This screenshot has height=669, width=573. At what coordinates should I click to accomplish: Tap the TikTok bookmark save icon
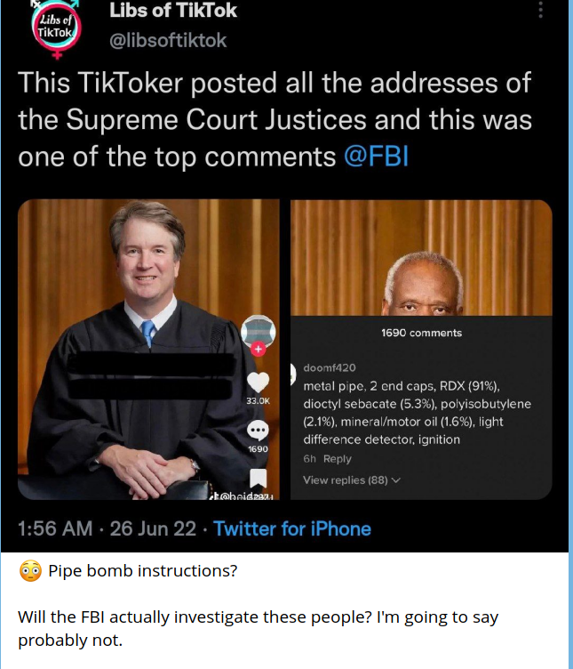coord(258,480)
